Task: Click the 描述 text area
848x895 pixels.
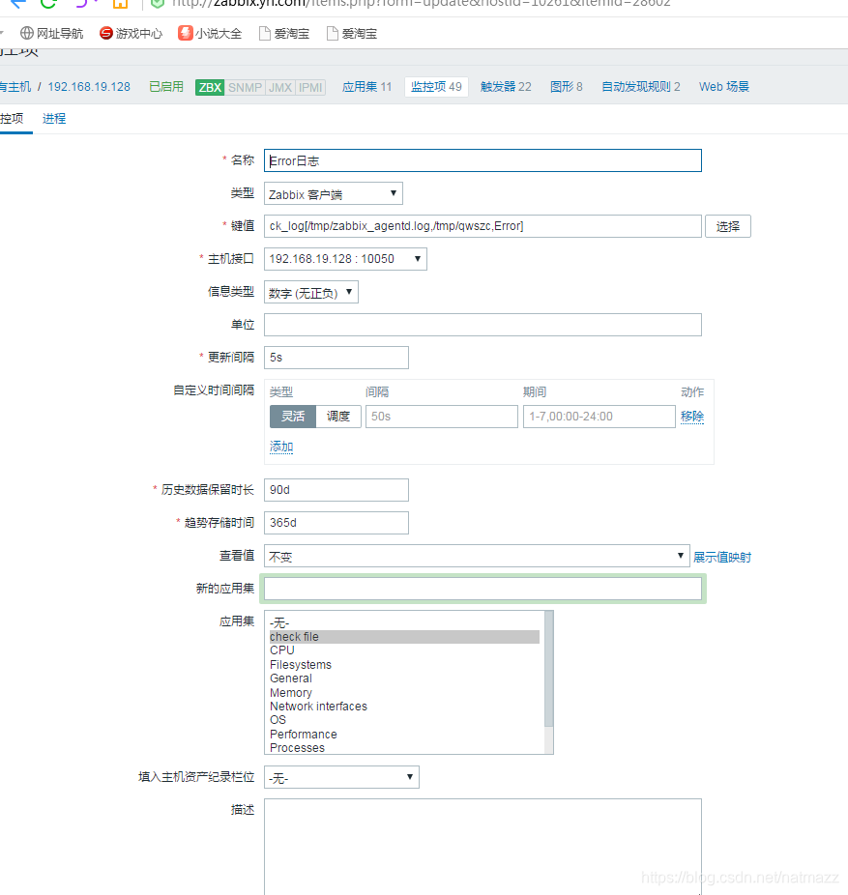Action: 482,847
